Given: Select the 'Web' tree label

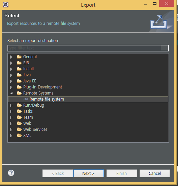Looking at the screenshot, I should point(27,123).
